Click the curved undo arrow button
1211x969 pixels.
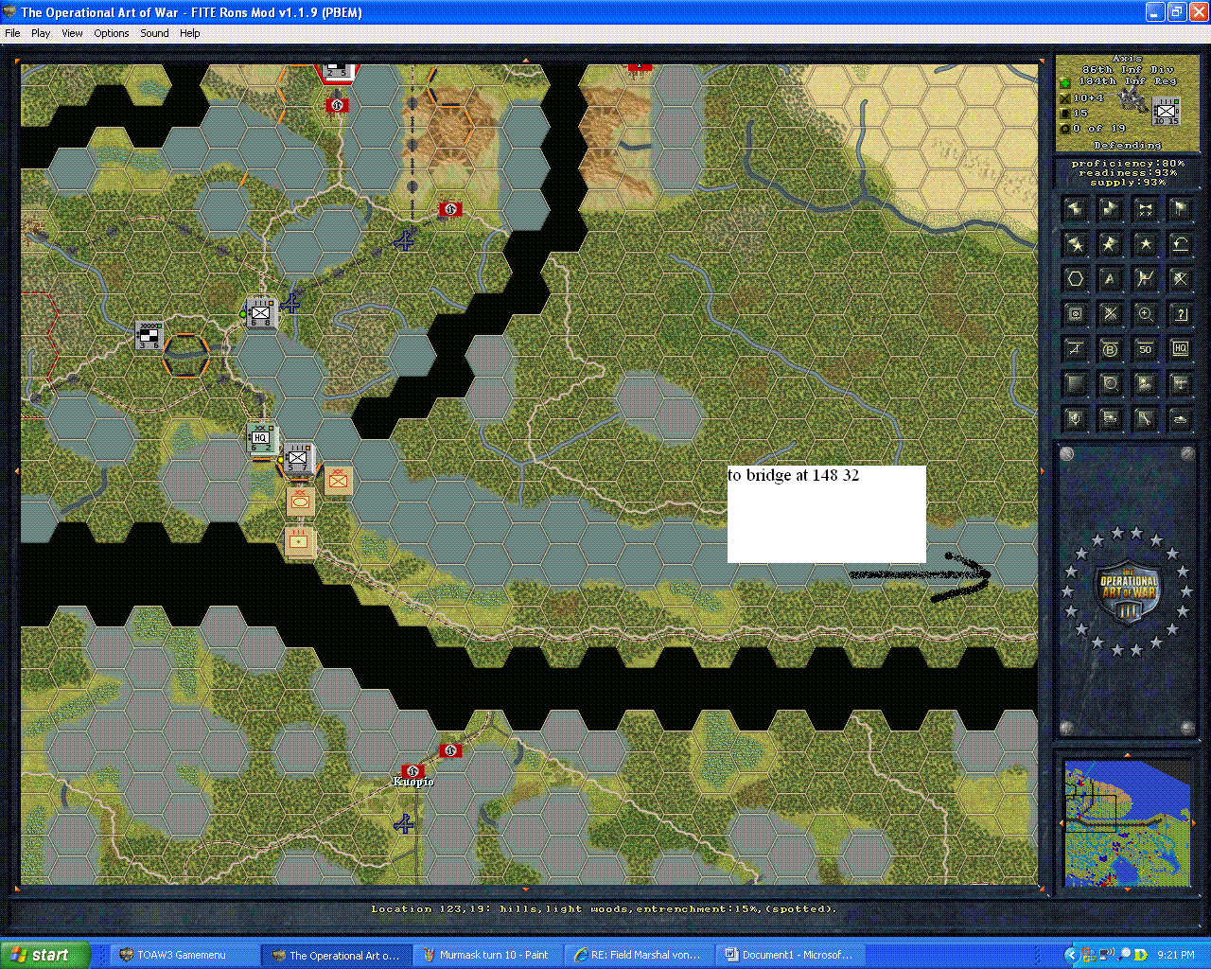(1180, 244)
